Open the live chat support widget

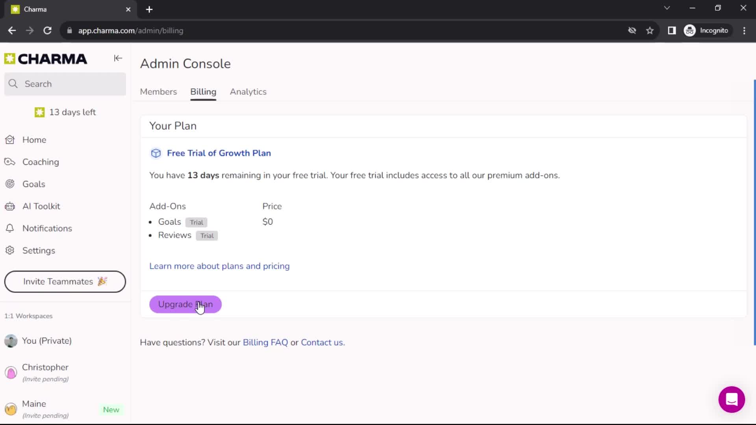(x=732, y=399)
